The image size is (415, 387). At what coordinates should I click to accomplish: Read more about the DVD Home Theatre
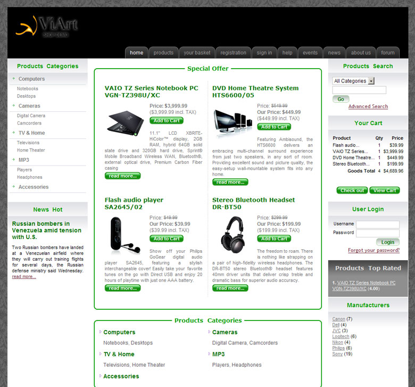click(230, 182)
